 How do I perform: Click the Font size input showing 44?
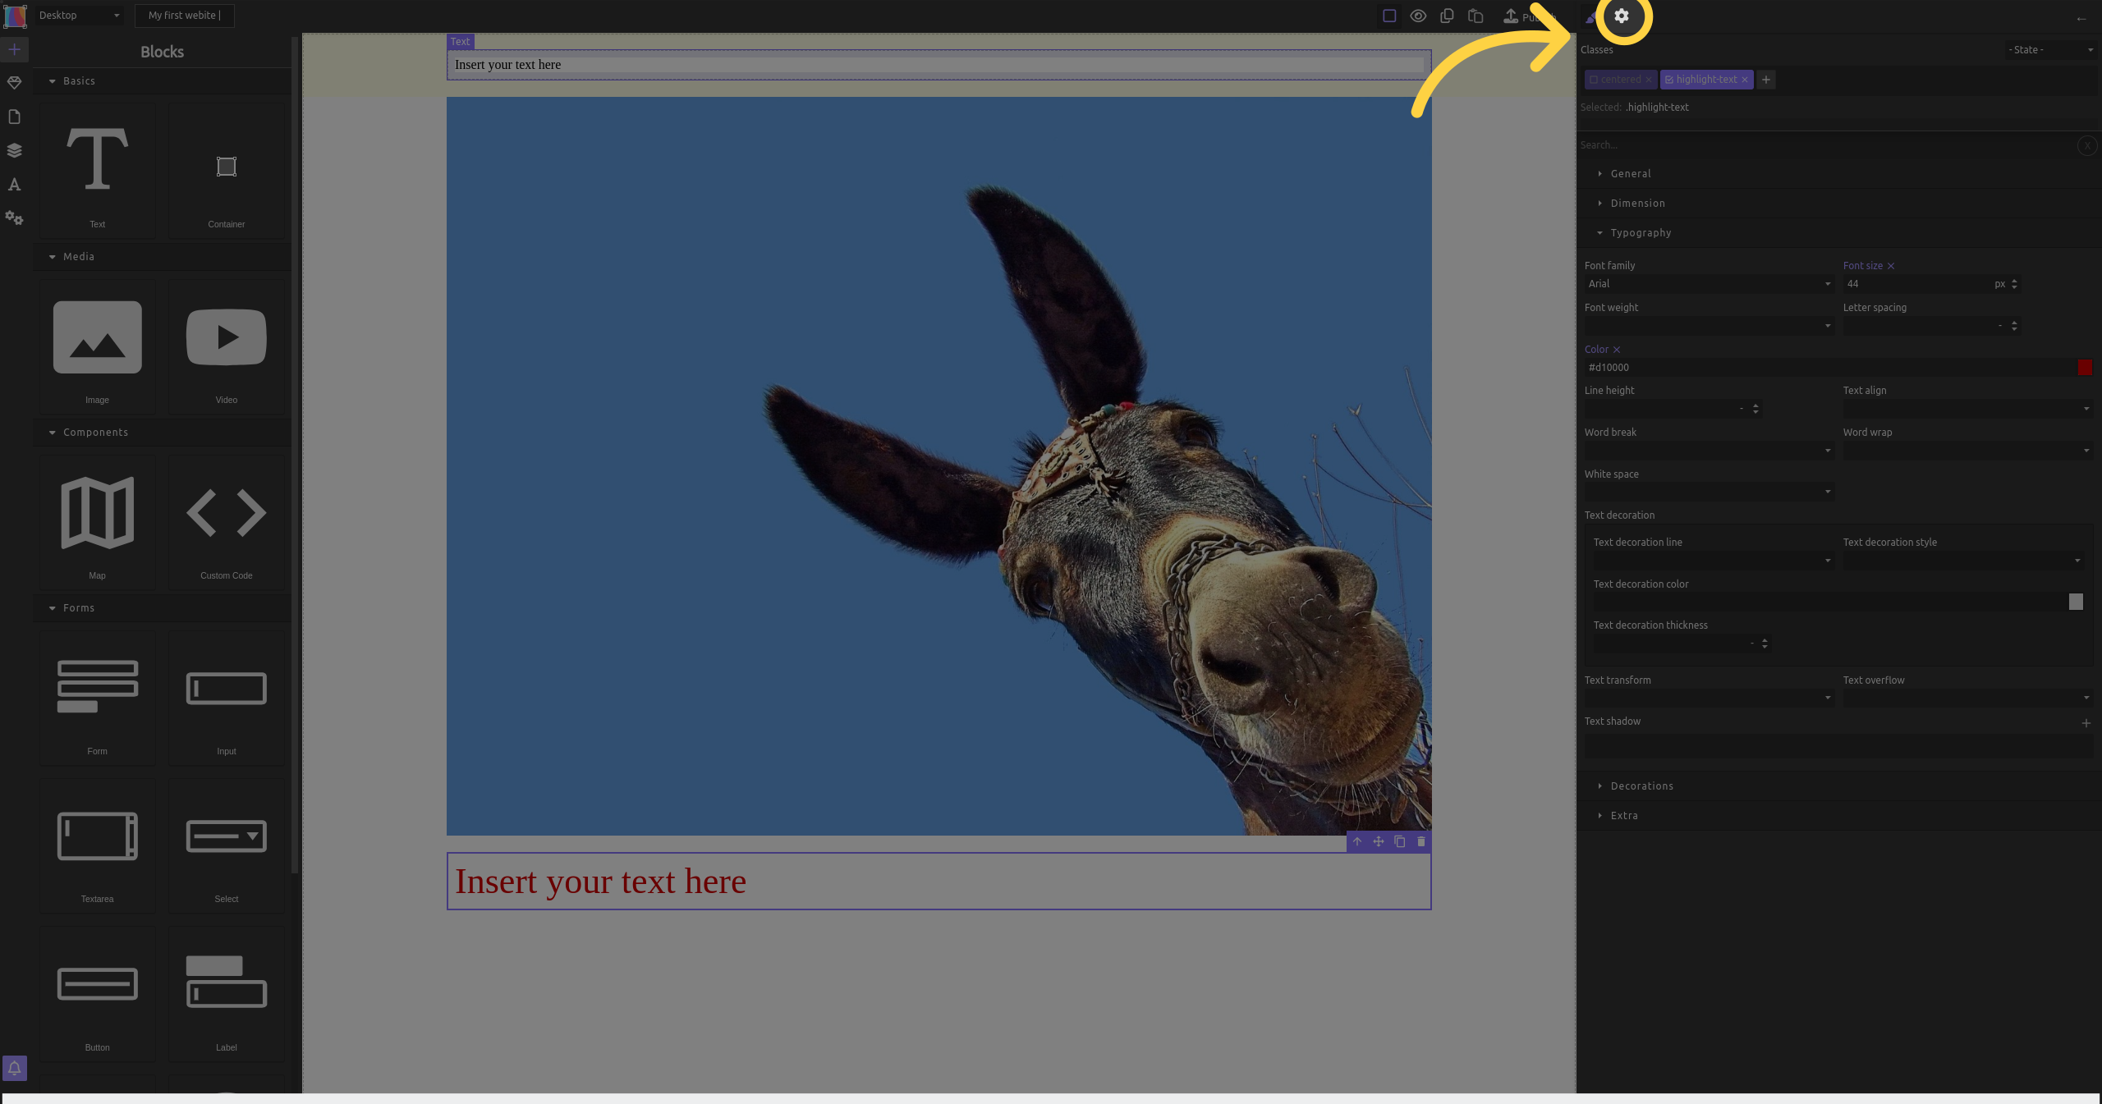1917,284
